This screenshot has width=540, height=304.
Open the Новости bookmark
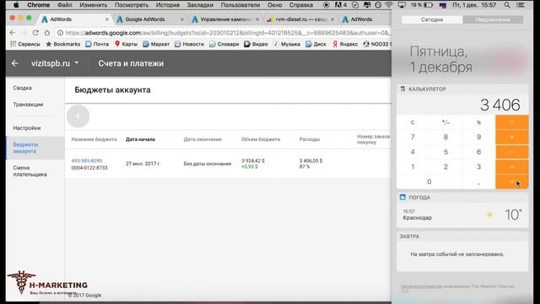click(x=189, y=44)
